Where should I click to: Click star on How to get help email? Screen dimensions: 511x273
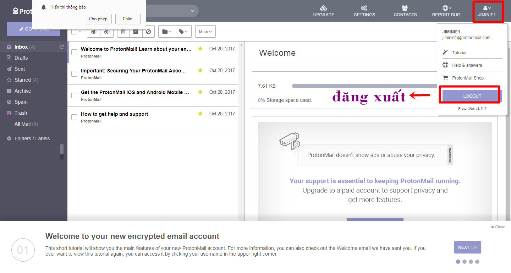tap(200, 114)
